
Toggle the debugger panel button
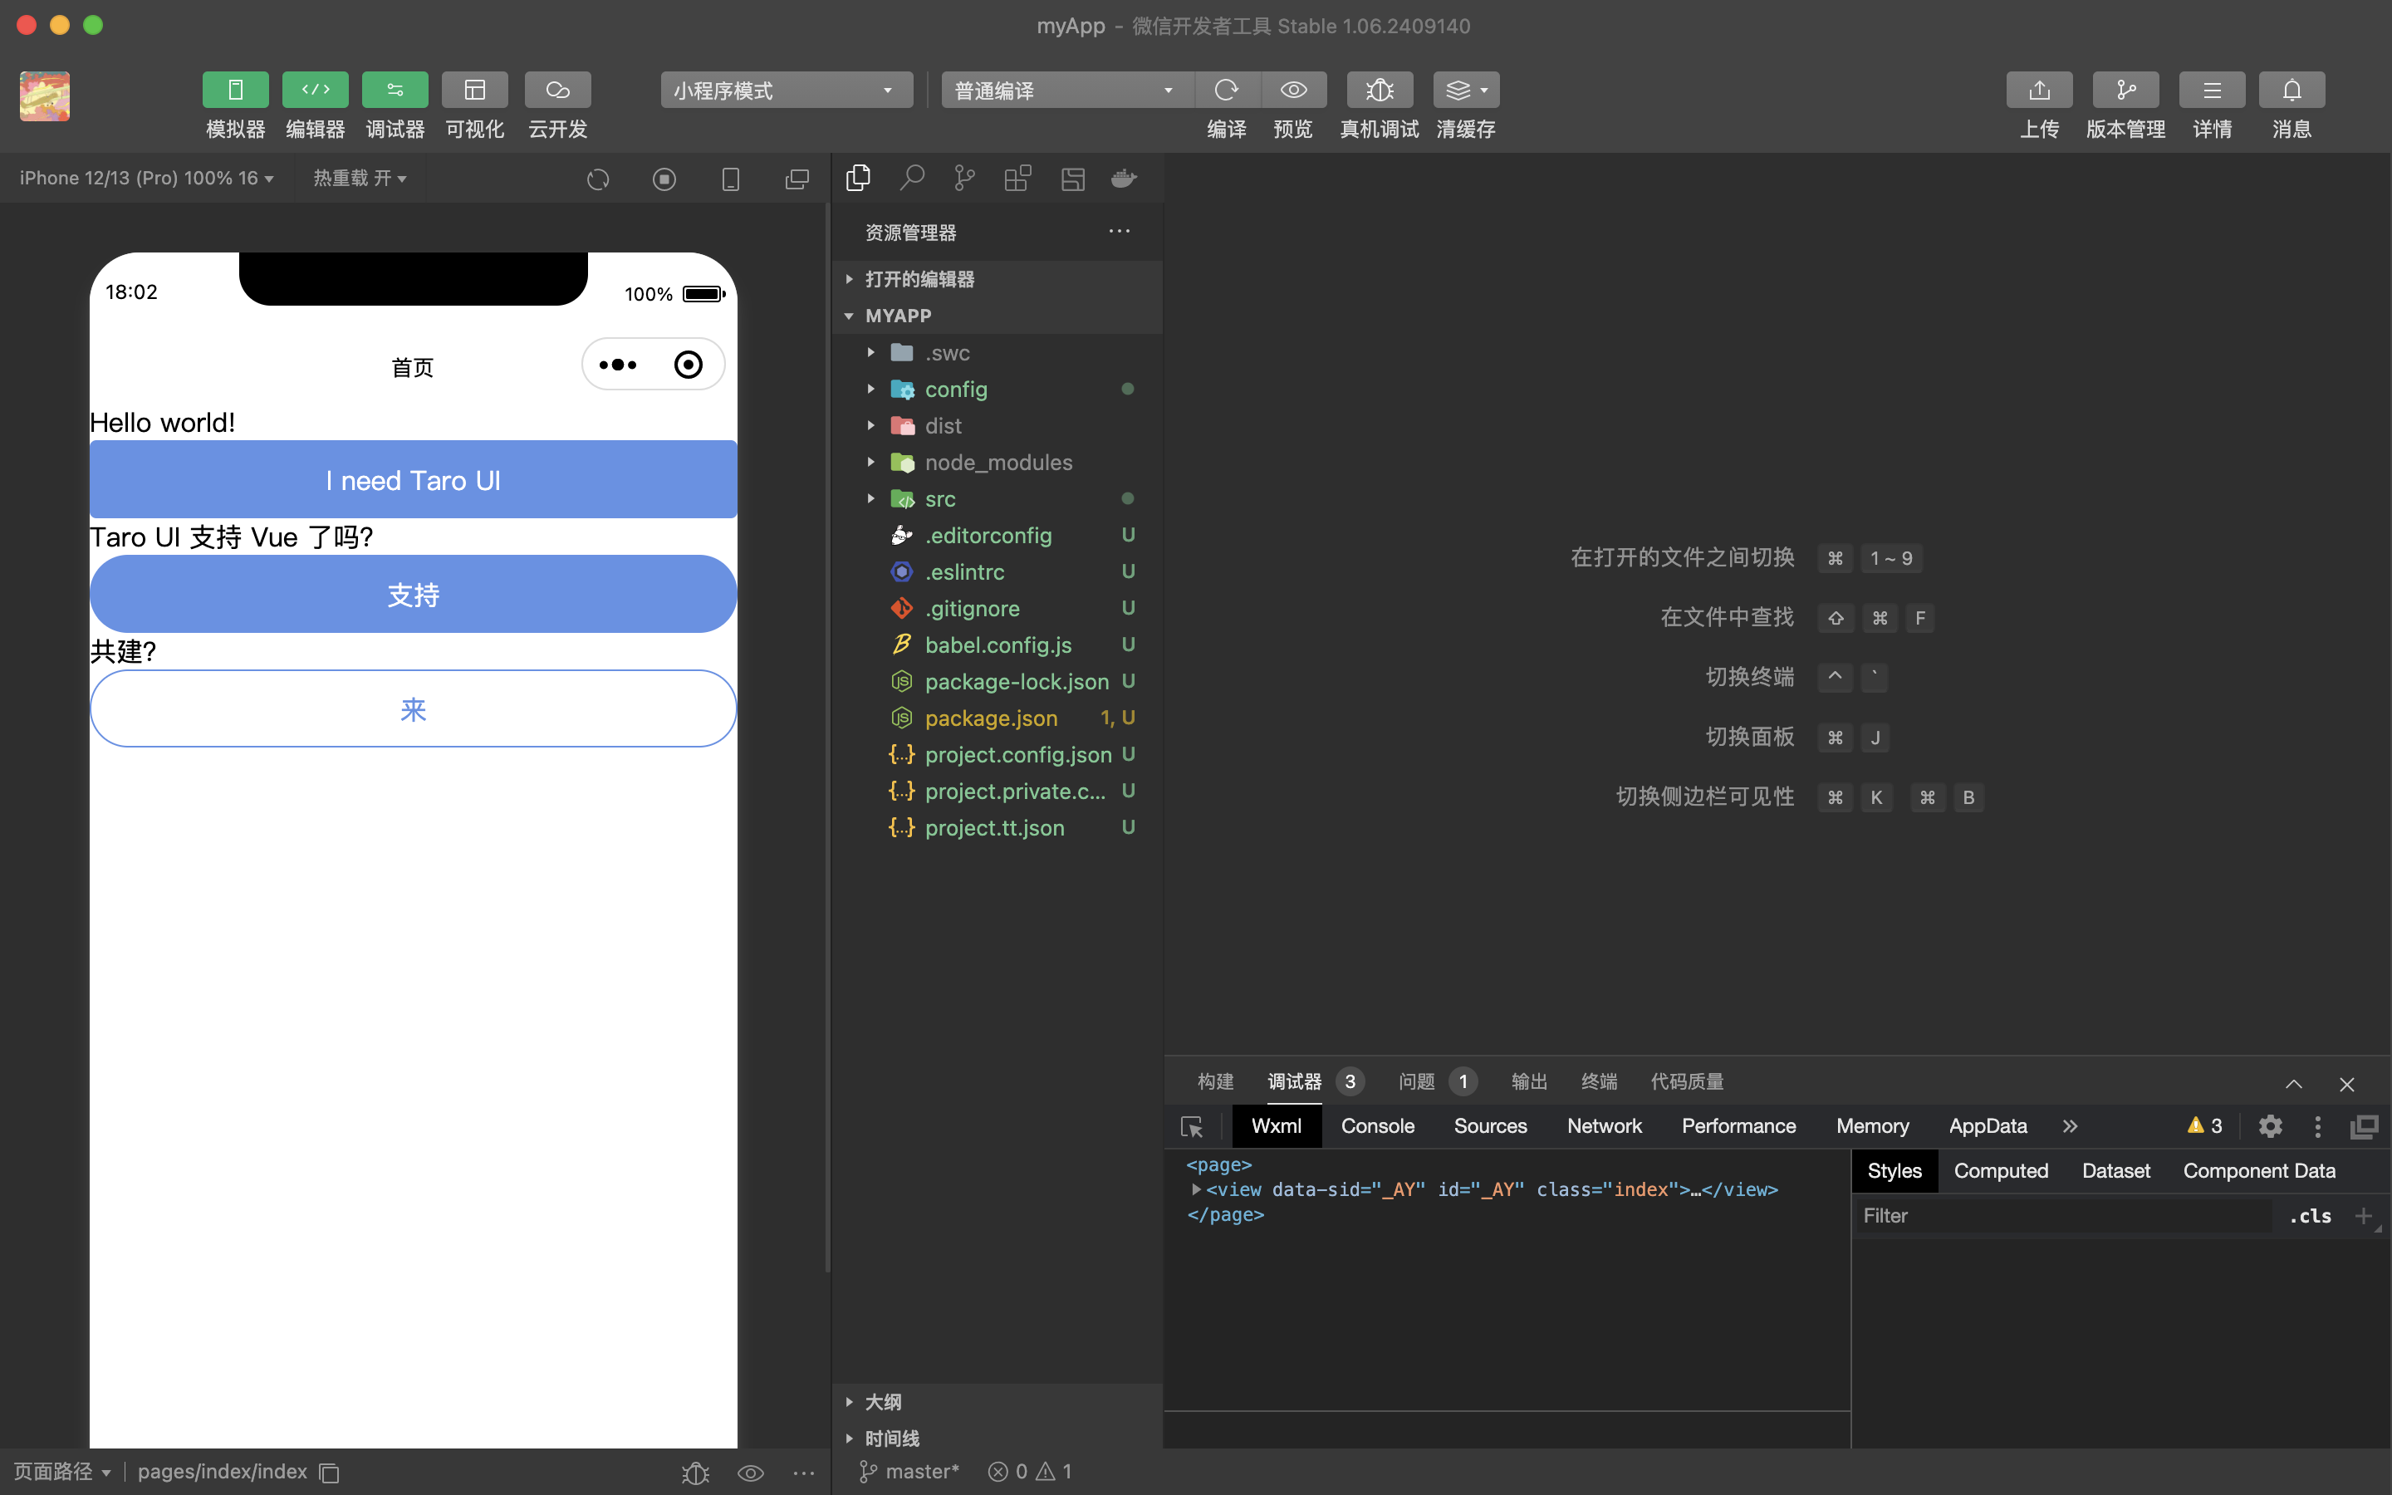coord(395,90)
